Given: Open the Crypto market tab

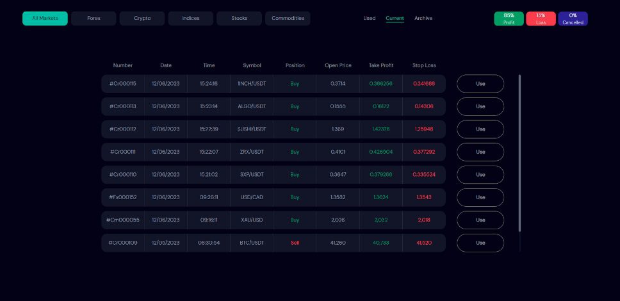Looking at the screenshot, I should click(x=142, y=19).
